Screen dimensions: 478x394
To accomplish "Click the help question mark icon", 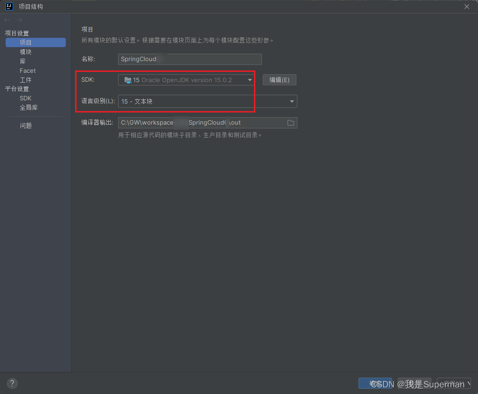I will (x=12, y=383).
